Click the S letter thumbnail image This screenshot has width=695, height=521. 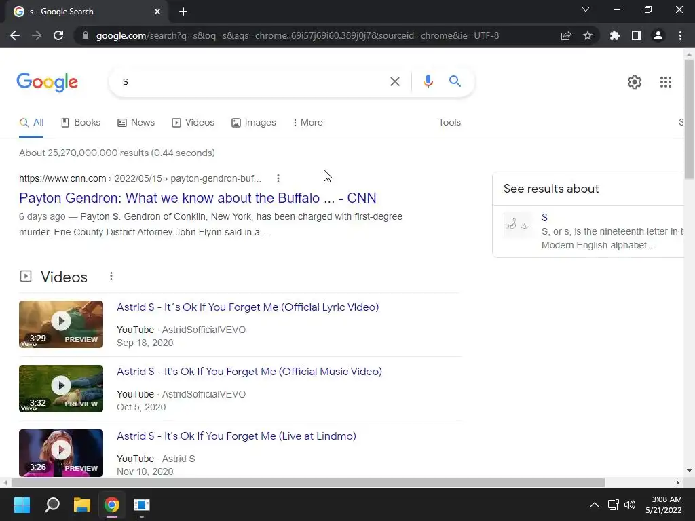pos(519,225)
